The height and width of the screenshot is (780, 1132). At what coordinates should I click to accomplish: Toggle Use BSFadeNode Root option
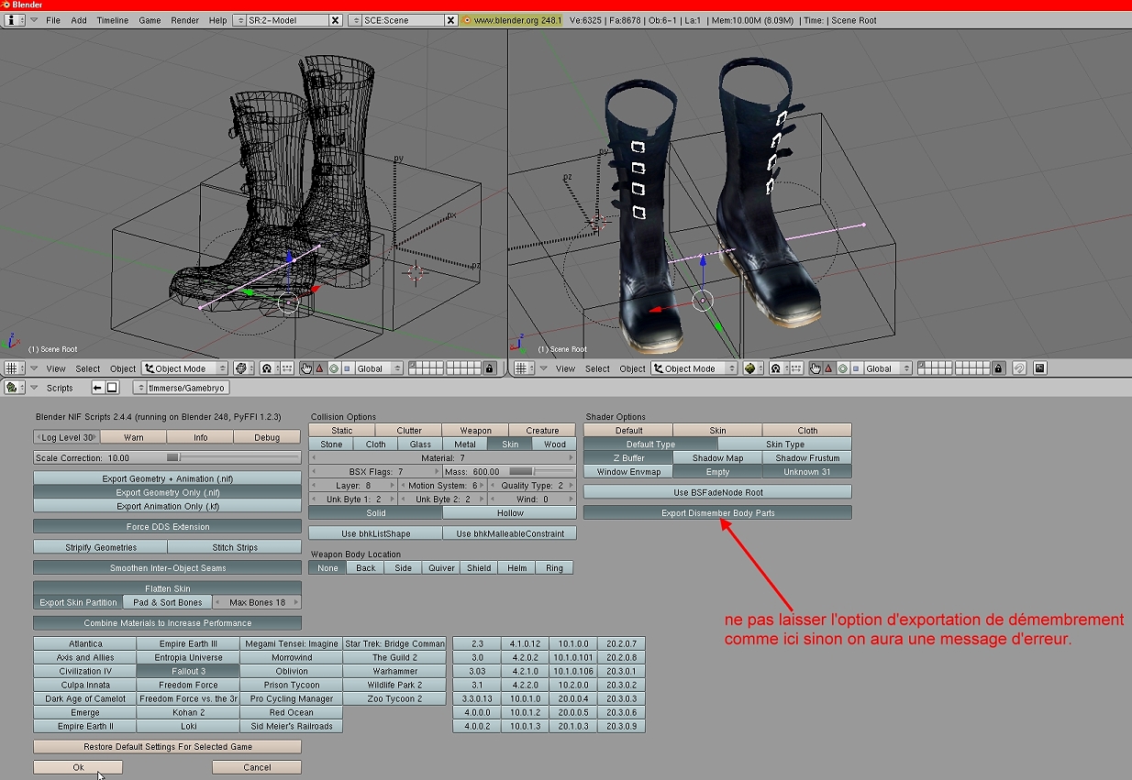coord(717,492)
